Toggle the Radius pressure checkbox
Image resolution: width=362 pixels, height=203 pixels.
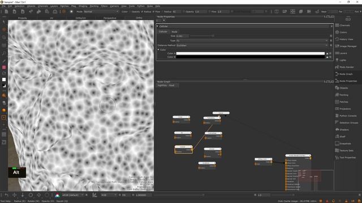click(153, 11)
